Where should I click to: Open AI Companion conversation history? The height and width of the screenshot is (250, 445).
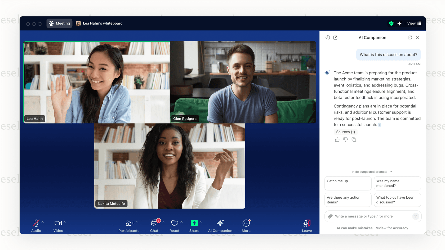click(328, 38)
